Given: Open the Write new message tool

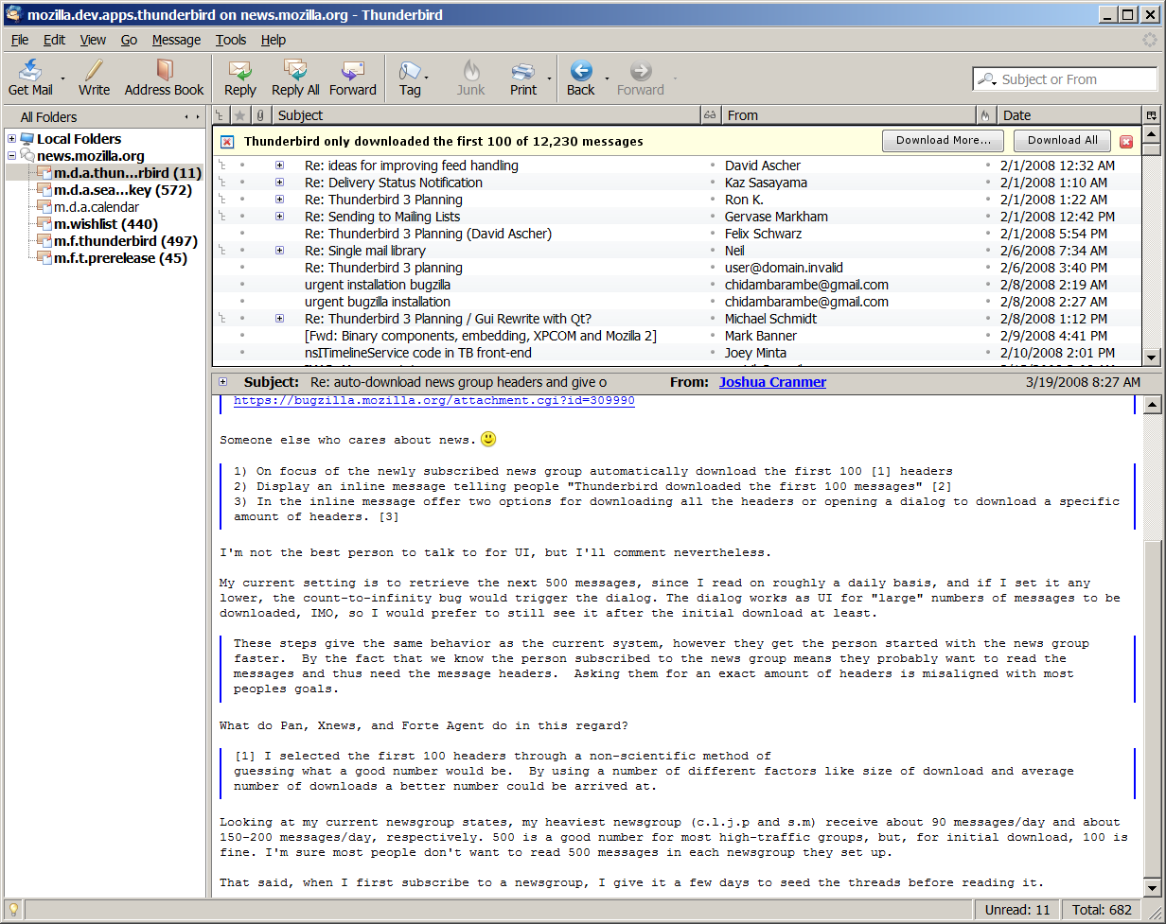Looking at the screenshot, I should pos(94,72).
